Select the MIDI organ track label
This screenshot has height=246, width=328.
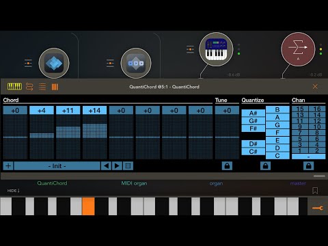point(134,183)
